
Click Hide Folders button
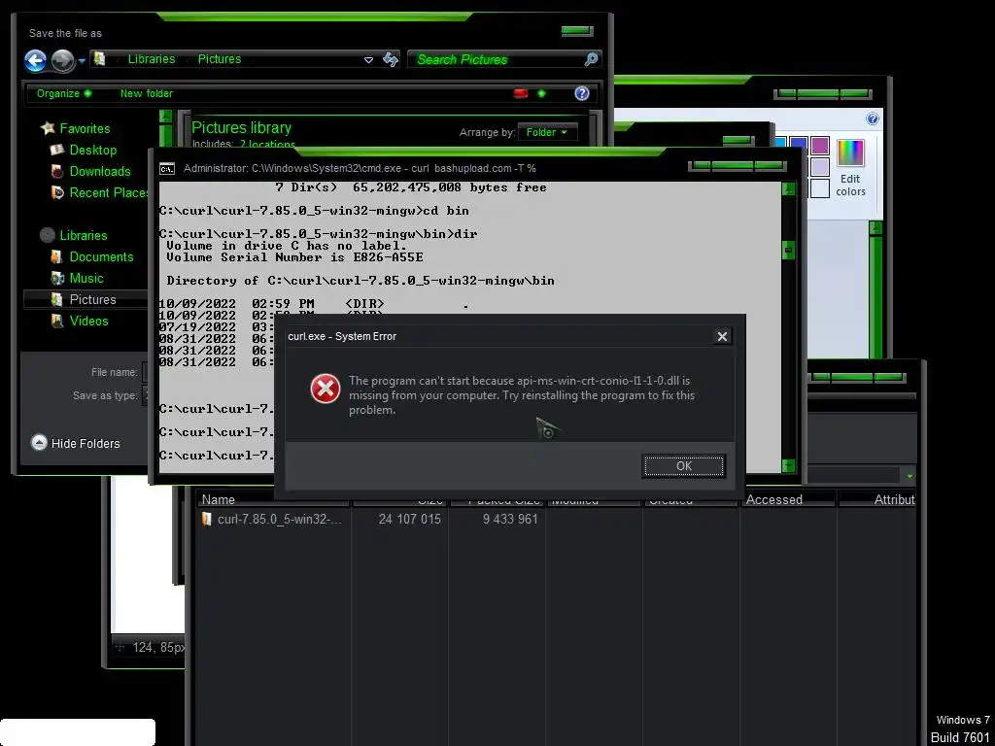pos(76,443)
